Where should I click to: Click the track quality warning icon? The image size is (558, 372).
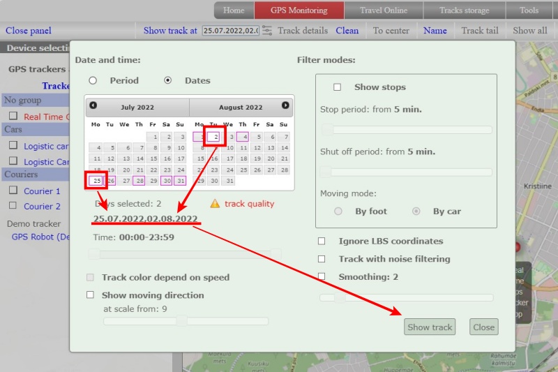click(215, 204)
